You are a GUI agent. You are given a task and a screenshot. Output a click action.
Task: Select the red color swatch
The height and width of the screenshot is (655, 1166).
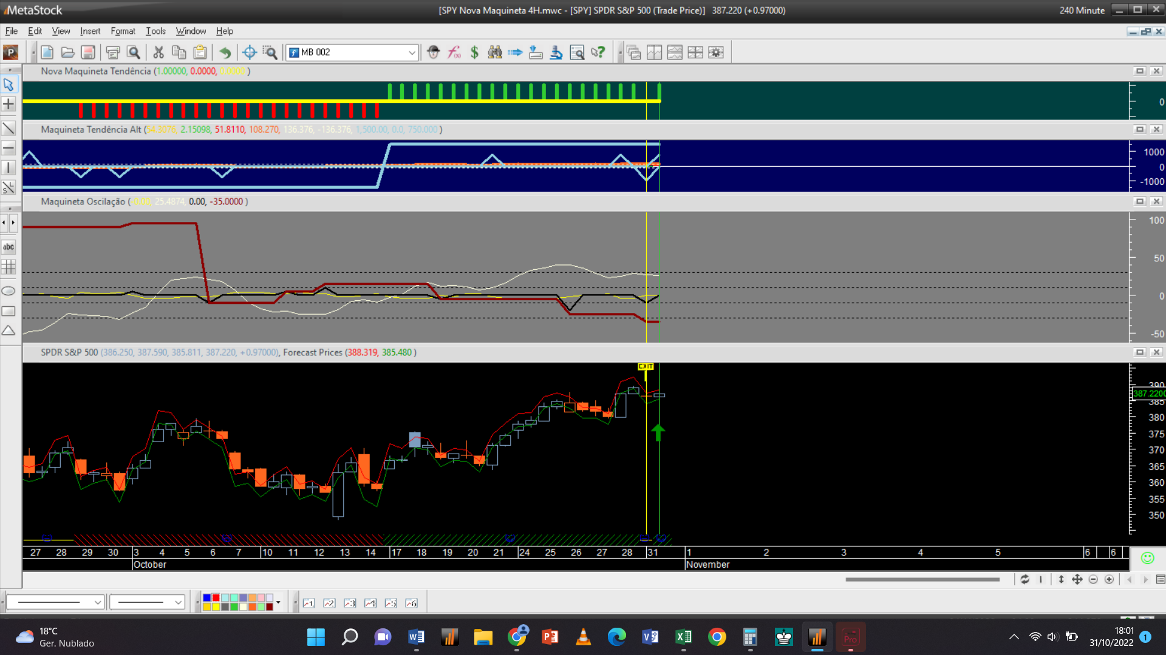pos(216,598)
